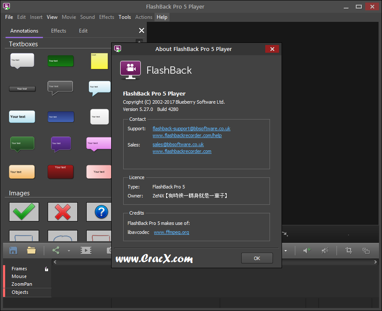Insert the blue question mark image
Viewport: 382px width, 311px height.
100,212
